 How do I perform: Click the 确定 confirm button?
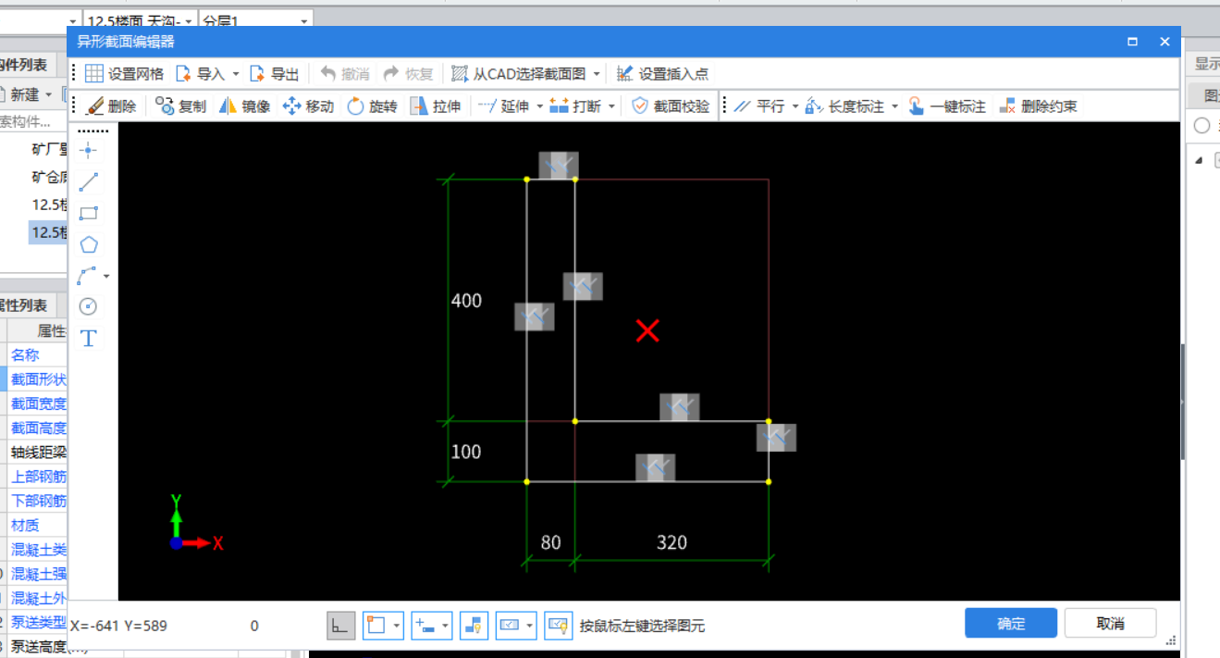pyautogui.click(x=1011, y=623)
